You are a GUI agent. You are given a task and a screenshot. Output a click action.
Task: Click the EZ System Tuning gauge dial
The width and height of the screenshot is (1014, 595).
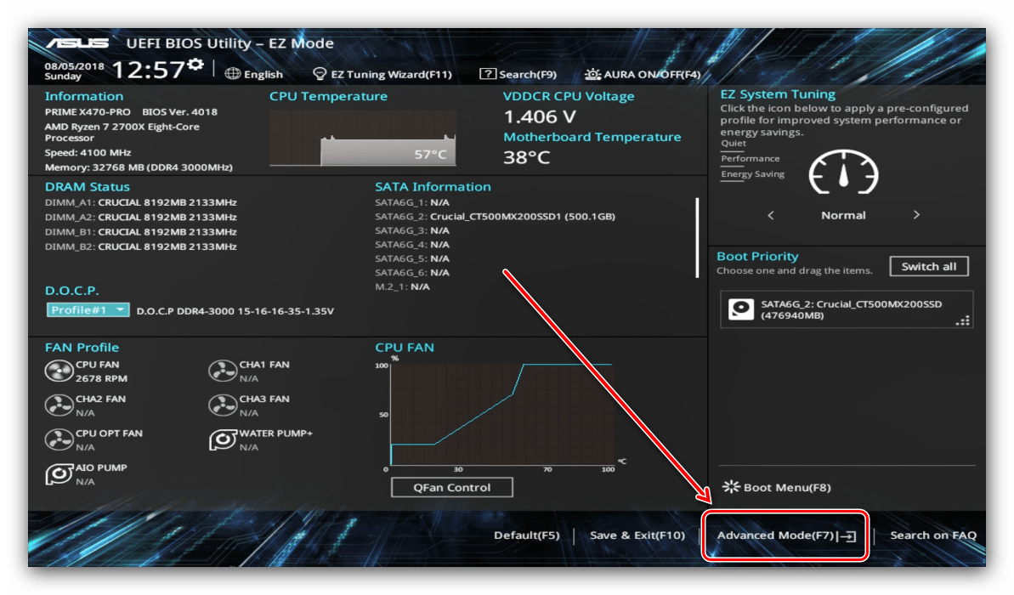(x=843, y=173)
